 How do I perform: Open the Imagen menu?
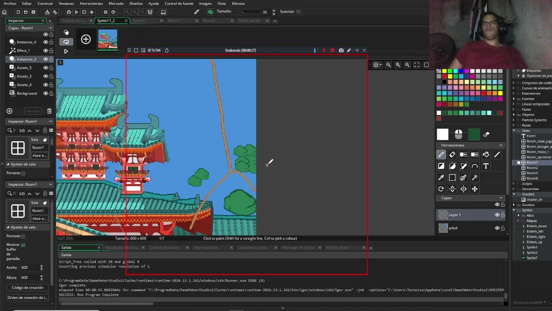(205, 3)
